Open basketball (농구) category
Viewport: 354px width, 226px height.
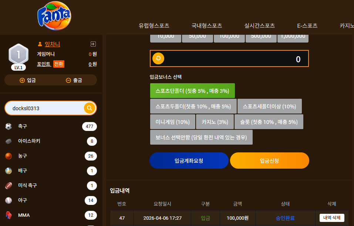(x=51, y=156)
